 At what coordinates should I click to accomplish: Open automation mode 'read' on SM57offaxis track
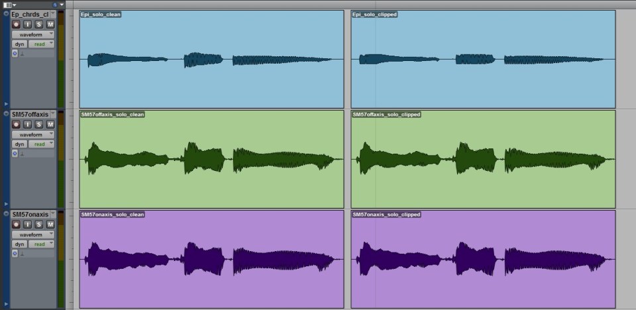point(41,144)
